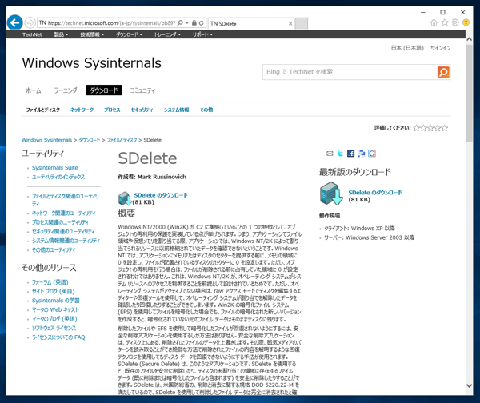Select the システム情報 category

pos(176,110)
